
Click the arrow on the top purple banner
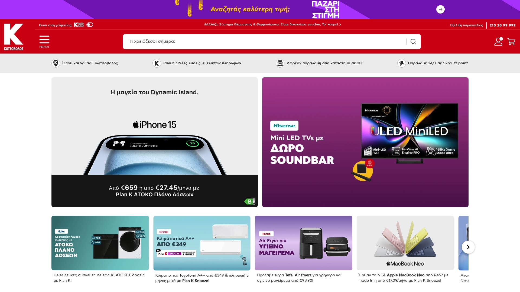click(x=440, y=9)
